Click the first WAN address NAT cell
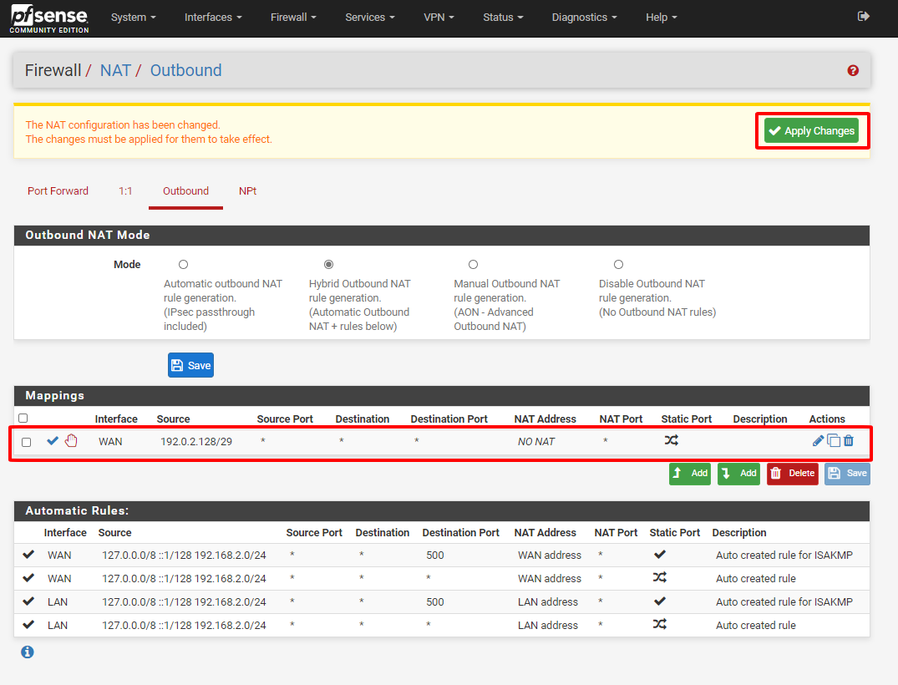The width and height of the screenshot is (898, 685). [549, 555]
